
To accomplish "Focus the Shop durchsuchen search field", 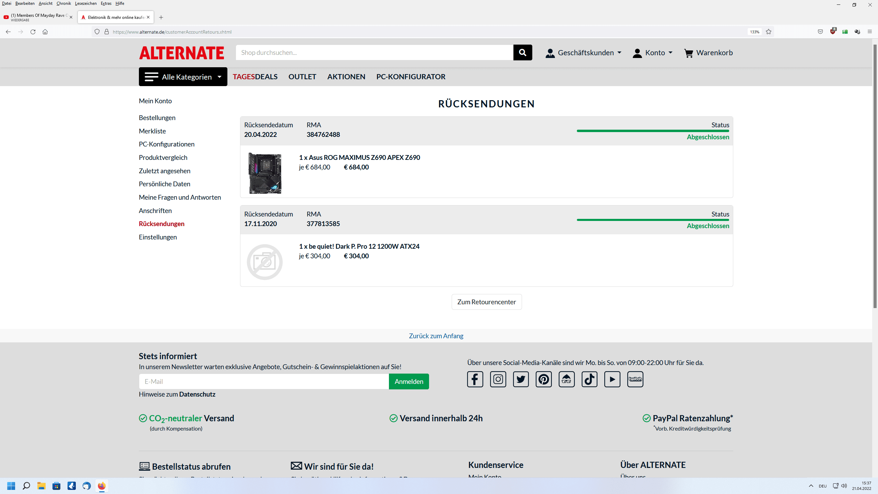I will click(x=375, y=52).
